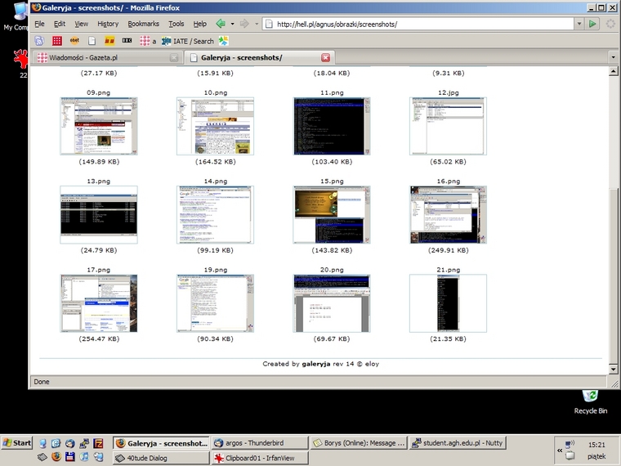Open the Help menu
Image resolution: width=621 pixels, height=466 pixels.
point(200,24)
